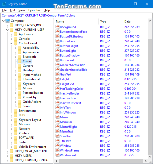Select the ab icon for Hilight value
153x164 pixels.
pos(57,79)
